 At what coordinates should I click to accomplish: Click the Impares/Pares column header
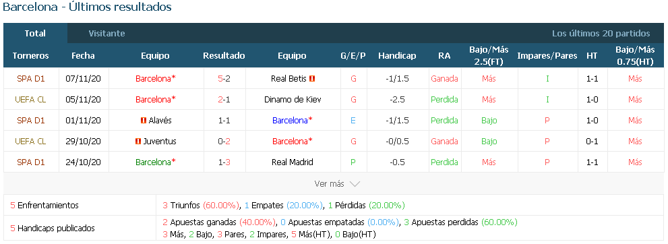coord(547,56)
